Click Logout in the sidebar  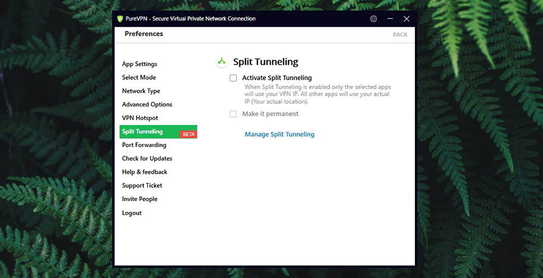(x=131, y=213)
